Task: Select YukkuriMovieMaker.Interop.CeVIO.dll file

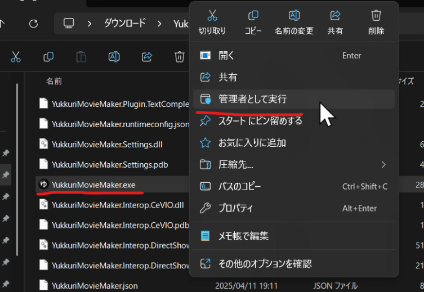Action: coord(118,205)
